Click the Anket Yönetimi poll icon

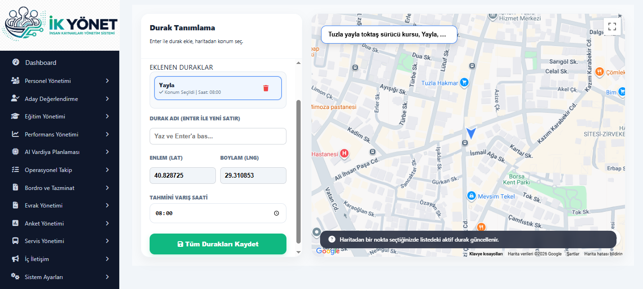click(16, 223)
